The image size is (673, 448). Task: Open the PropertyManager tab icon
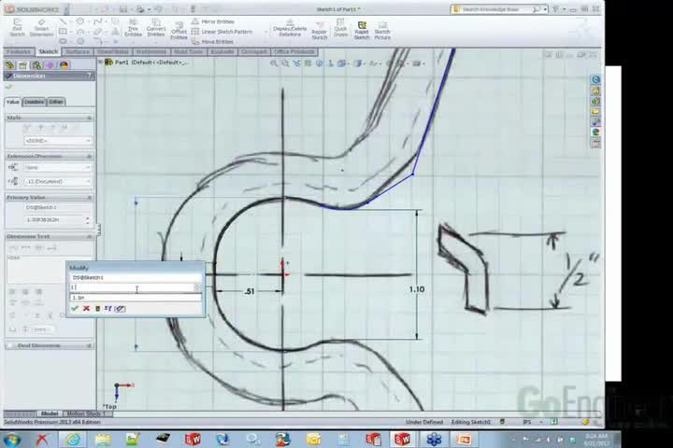23,65
